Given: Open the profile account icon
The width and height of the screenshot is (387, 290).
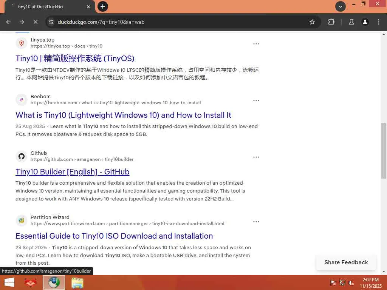Looking at the screenshot, I should pos(365,22).
